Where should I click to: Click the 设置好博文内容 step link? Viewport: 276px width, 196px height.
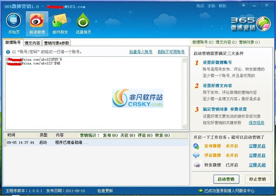pos(217,86)
